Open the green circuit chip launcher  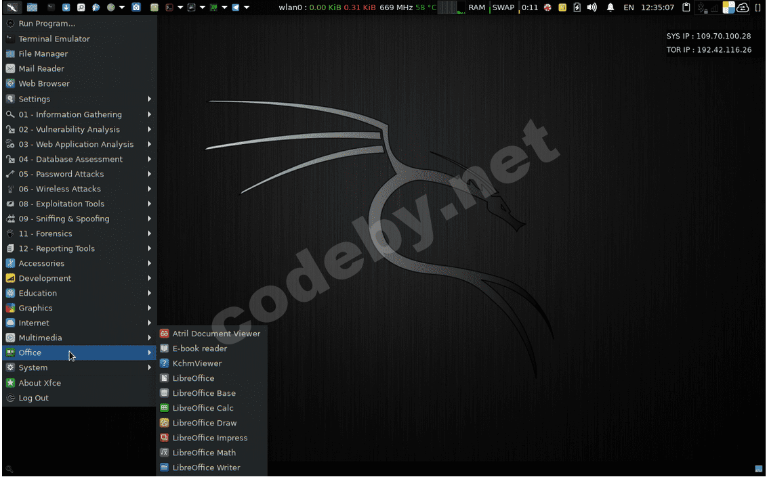click(x=213, y=7)
